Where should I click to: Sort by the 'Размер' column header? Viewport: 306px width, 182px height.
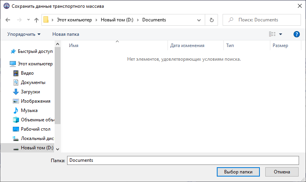coord(286,45)
